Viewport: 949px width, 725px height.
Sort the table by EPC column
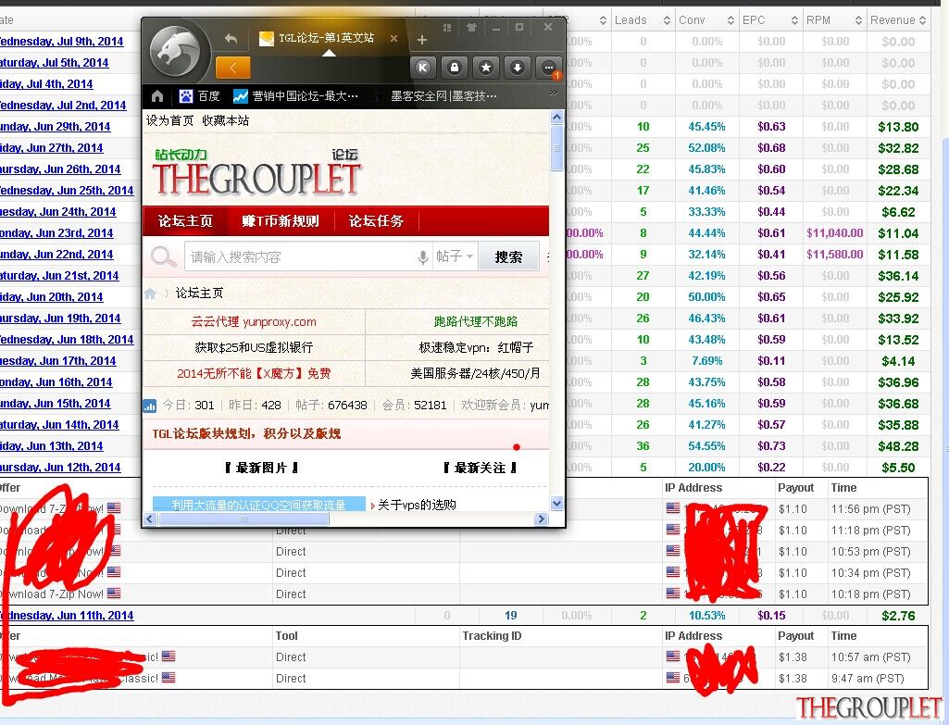770,20
